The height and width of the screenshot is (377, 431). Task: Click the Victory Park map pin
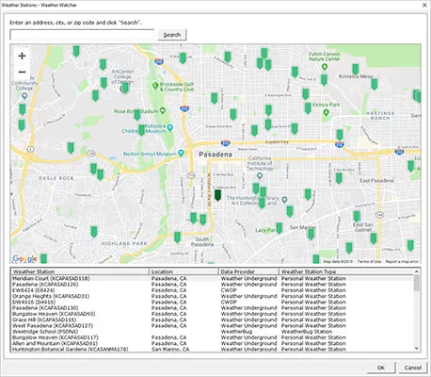click(x=326, y=112)
